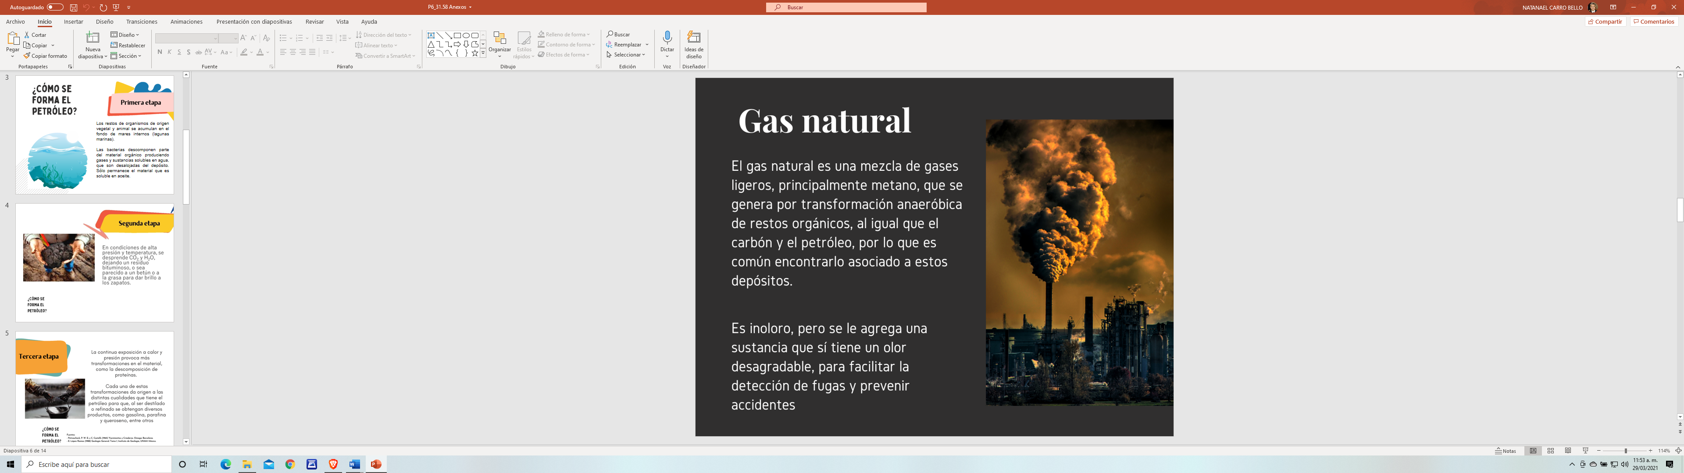The image size is (1684, 473).
Task: Switch to reading view icon
Action: click(1568, 451)
